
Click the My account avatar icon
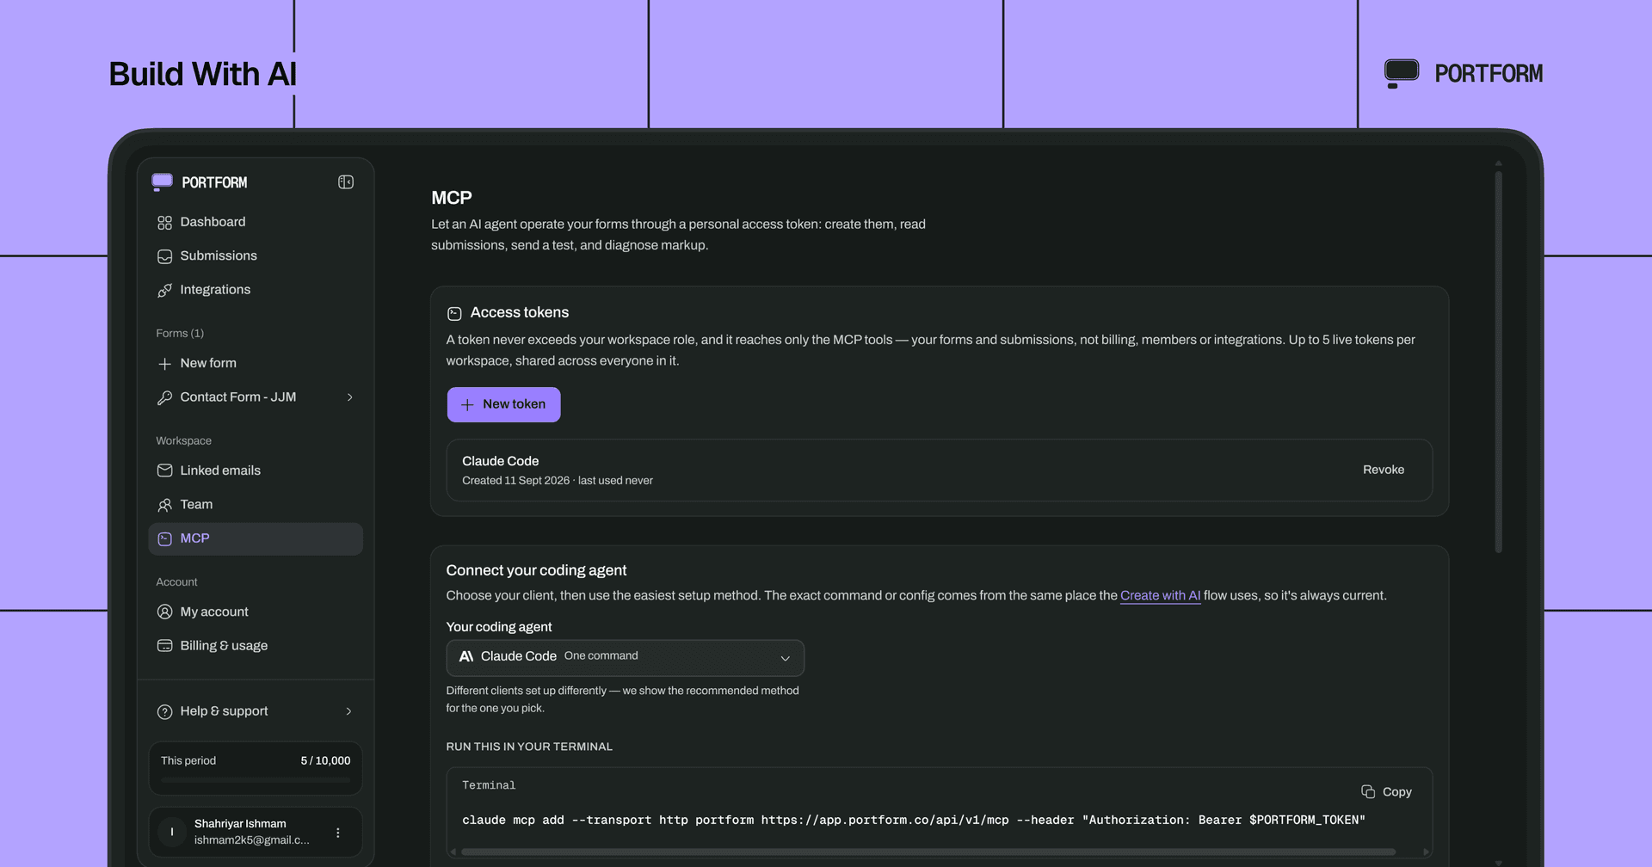(164, 612)
